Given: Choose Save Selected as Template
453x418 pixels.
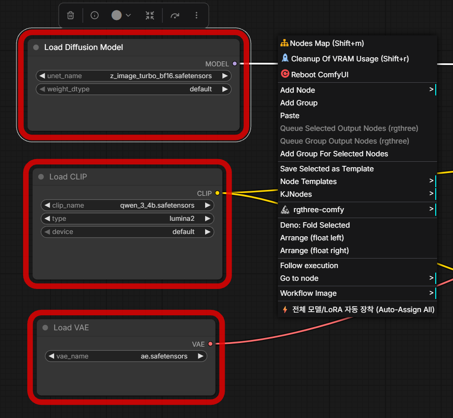Looking at the screenshot, I should 357,169.
